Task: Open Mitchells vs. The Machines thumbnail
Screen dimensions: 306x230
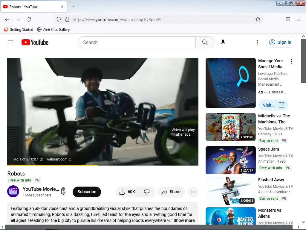Action: tap(230, 127)
